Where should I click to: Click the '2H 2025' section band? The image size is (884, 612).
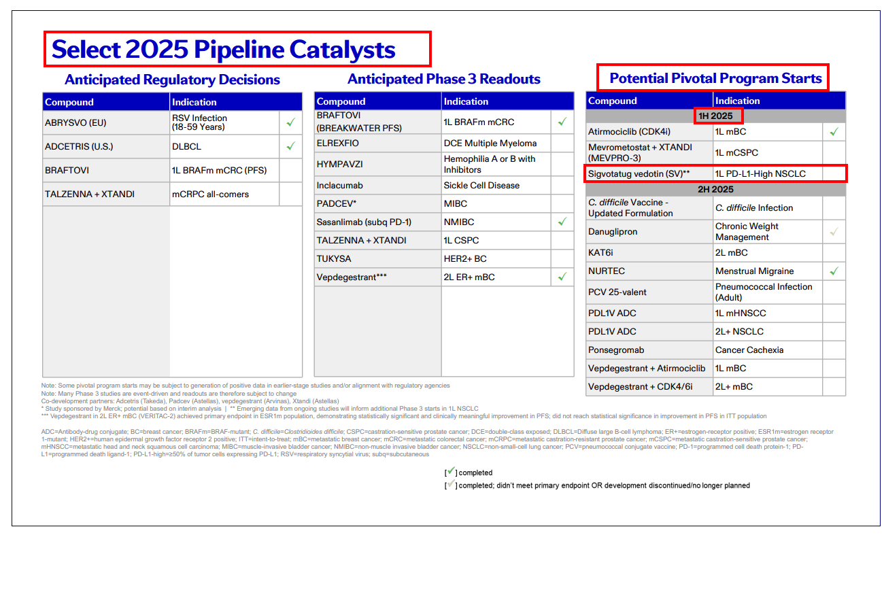[715, 189]
